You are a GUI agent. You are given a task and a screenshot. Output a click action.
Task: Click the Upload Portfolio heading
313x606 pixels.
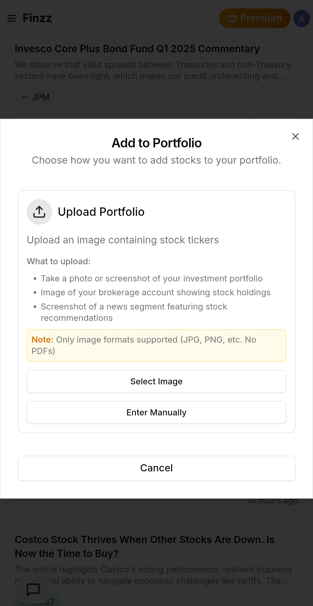(101, 212)
